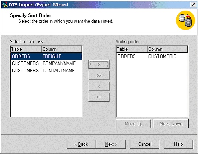Image resolution: width=198 pixels, height=154 pixels.
Task: Click Table header in Selected columns list
Action: click(26, 49)
